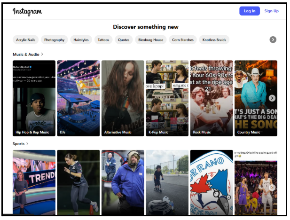This screenshot has height=220, width=290.
Task: Open the TRENDING news anchor sports card
Action: click(34, 182)
